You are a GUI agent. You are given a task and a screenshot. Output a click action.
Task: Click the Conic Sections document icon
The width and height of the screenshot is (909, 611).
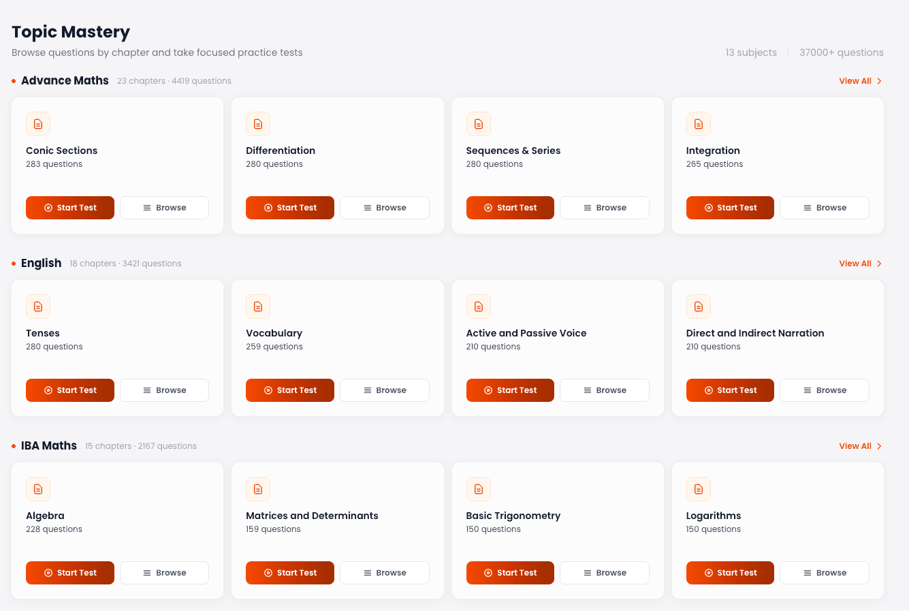(38, 124)
